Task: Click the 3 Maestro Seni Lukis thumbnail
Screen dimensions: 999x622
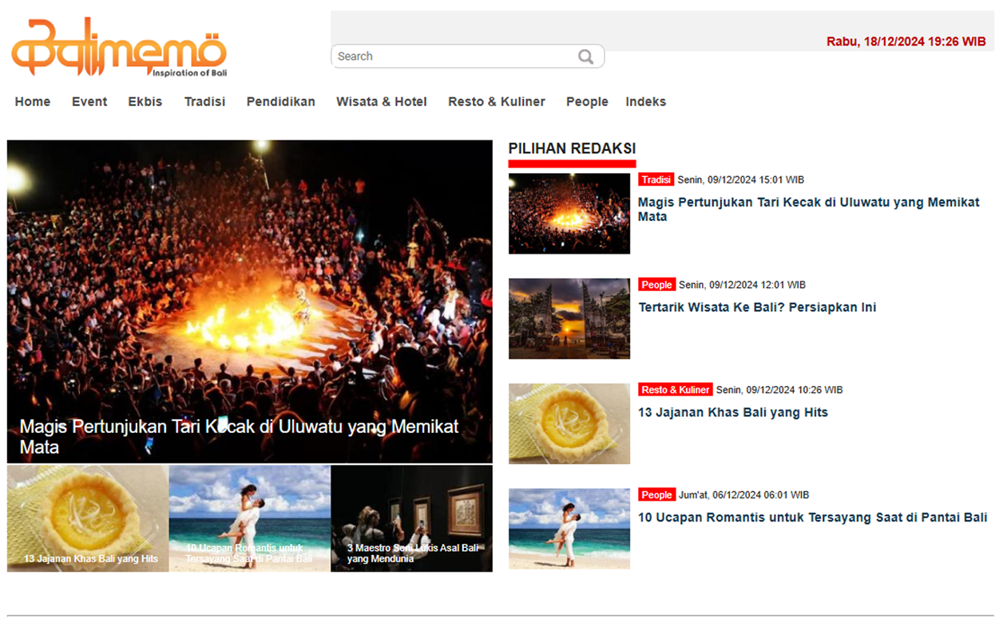Action: [411, 518]
